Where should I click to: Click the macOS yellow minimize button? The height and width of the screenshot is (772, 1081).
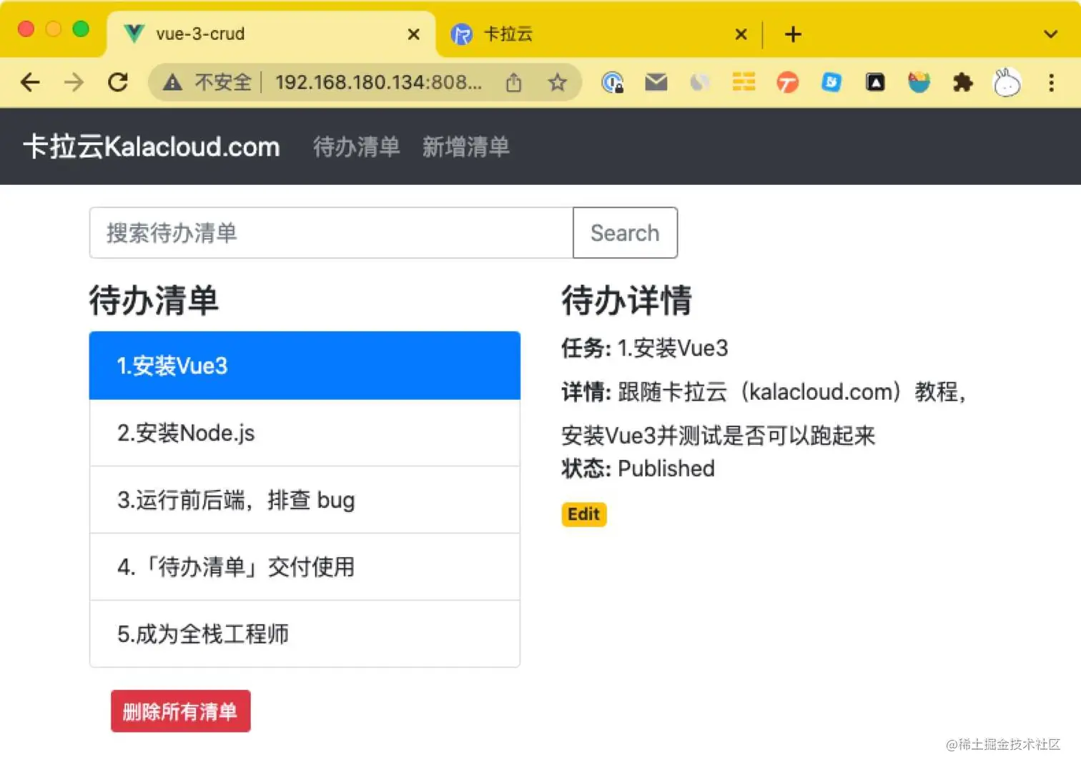click(x=54, y=29)
